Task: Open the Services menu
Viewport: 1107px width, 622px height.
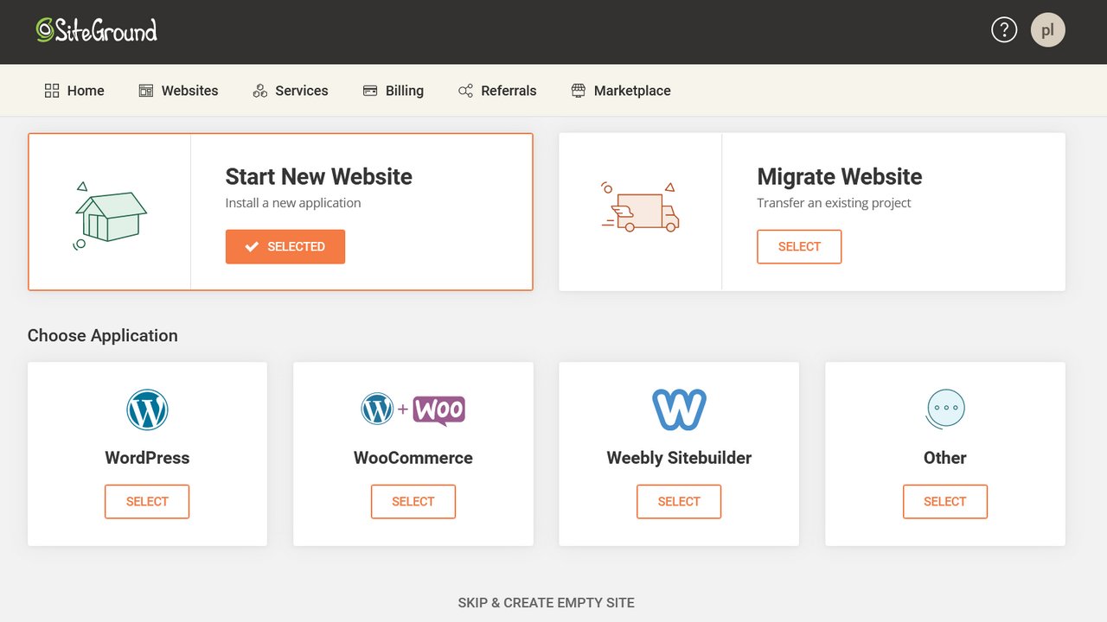Action: pyautogui.click(x=290, y=90)
